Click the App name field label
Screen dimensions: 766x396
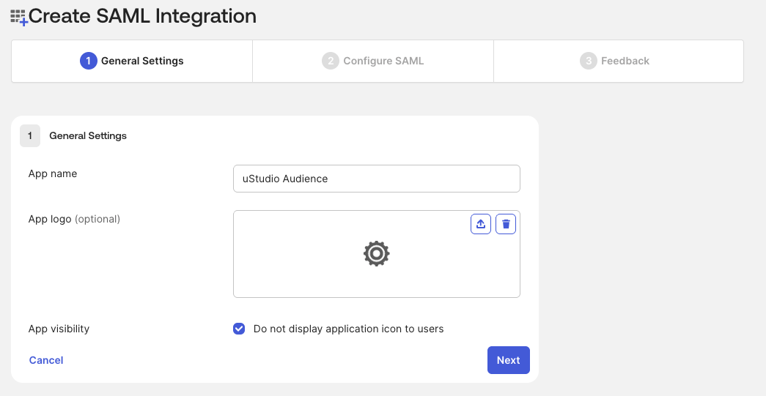click(53, 173)
